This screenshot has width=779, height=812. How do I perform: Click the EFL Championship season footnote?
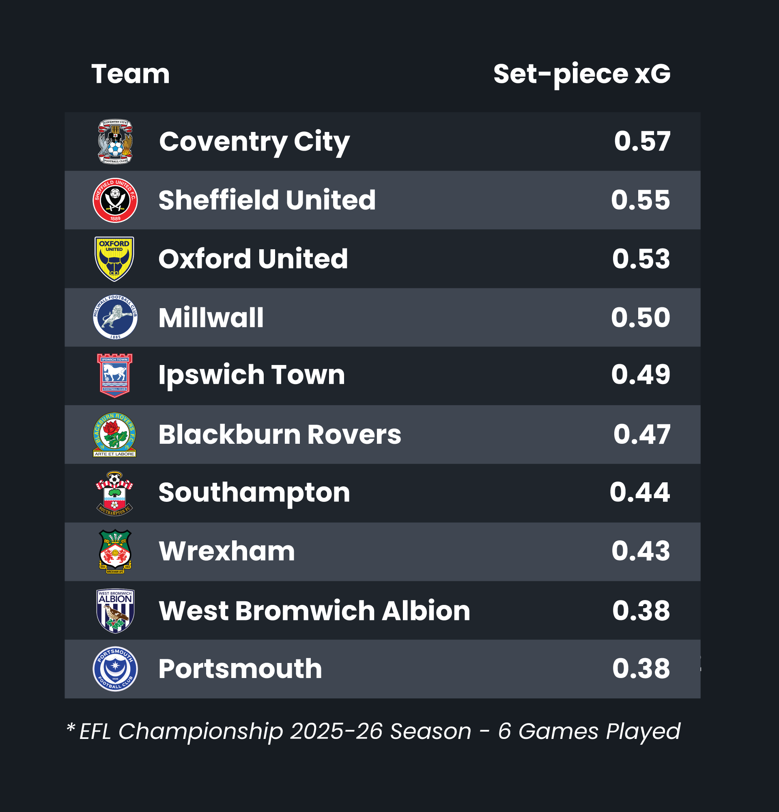tap(373, 731)
